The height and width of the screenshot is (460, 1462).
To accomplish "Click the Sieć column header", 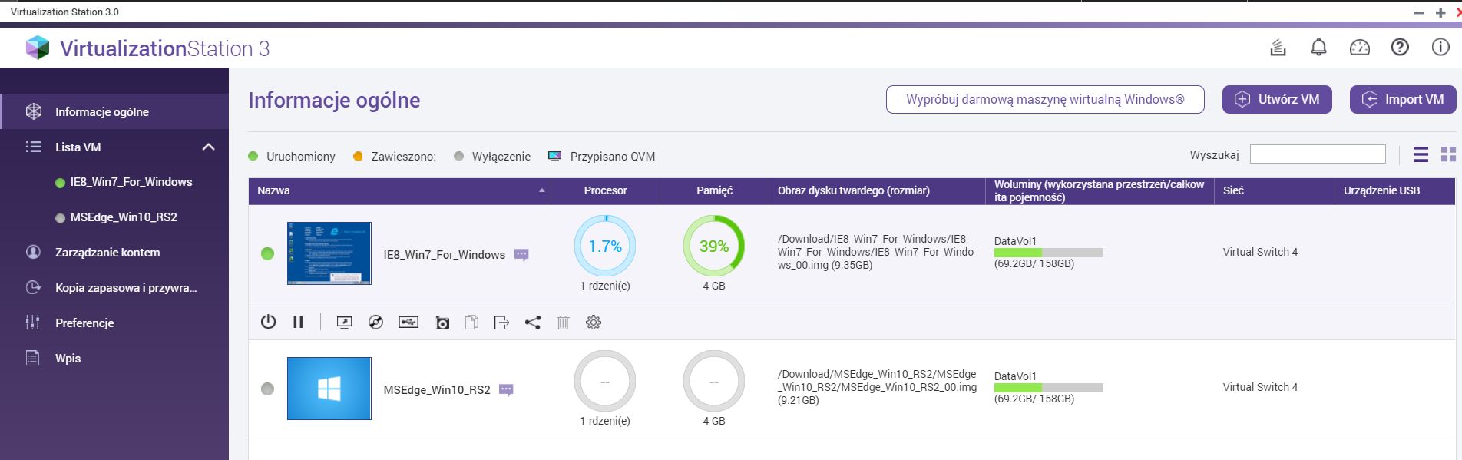I will coord(1275,190).
